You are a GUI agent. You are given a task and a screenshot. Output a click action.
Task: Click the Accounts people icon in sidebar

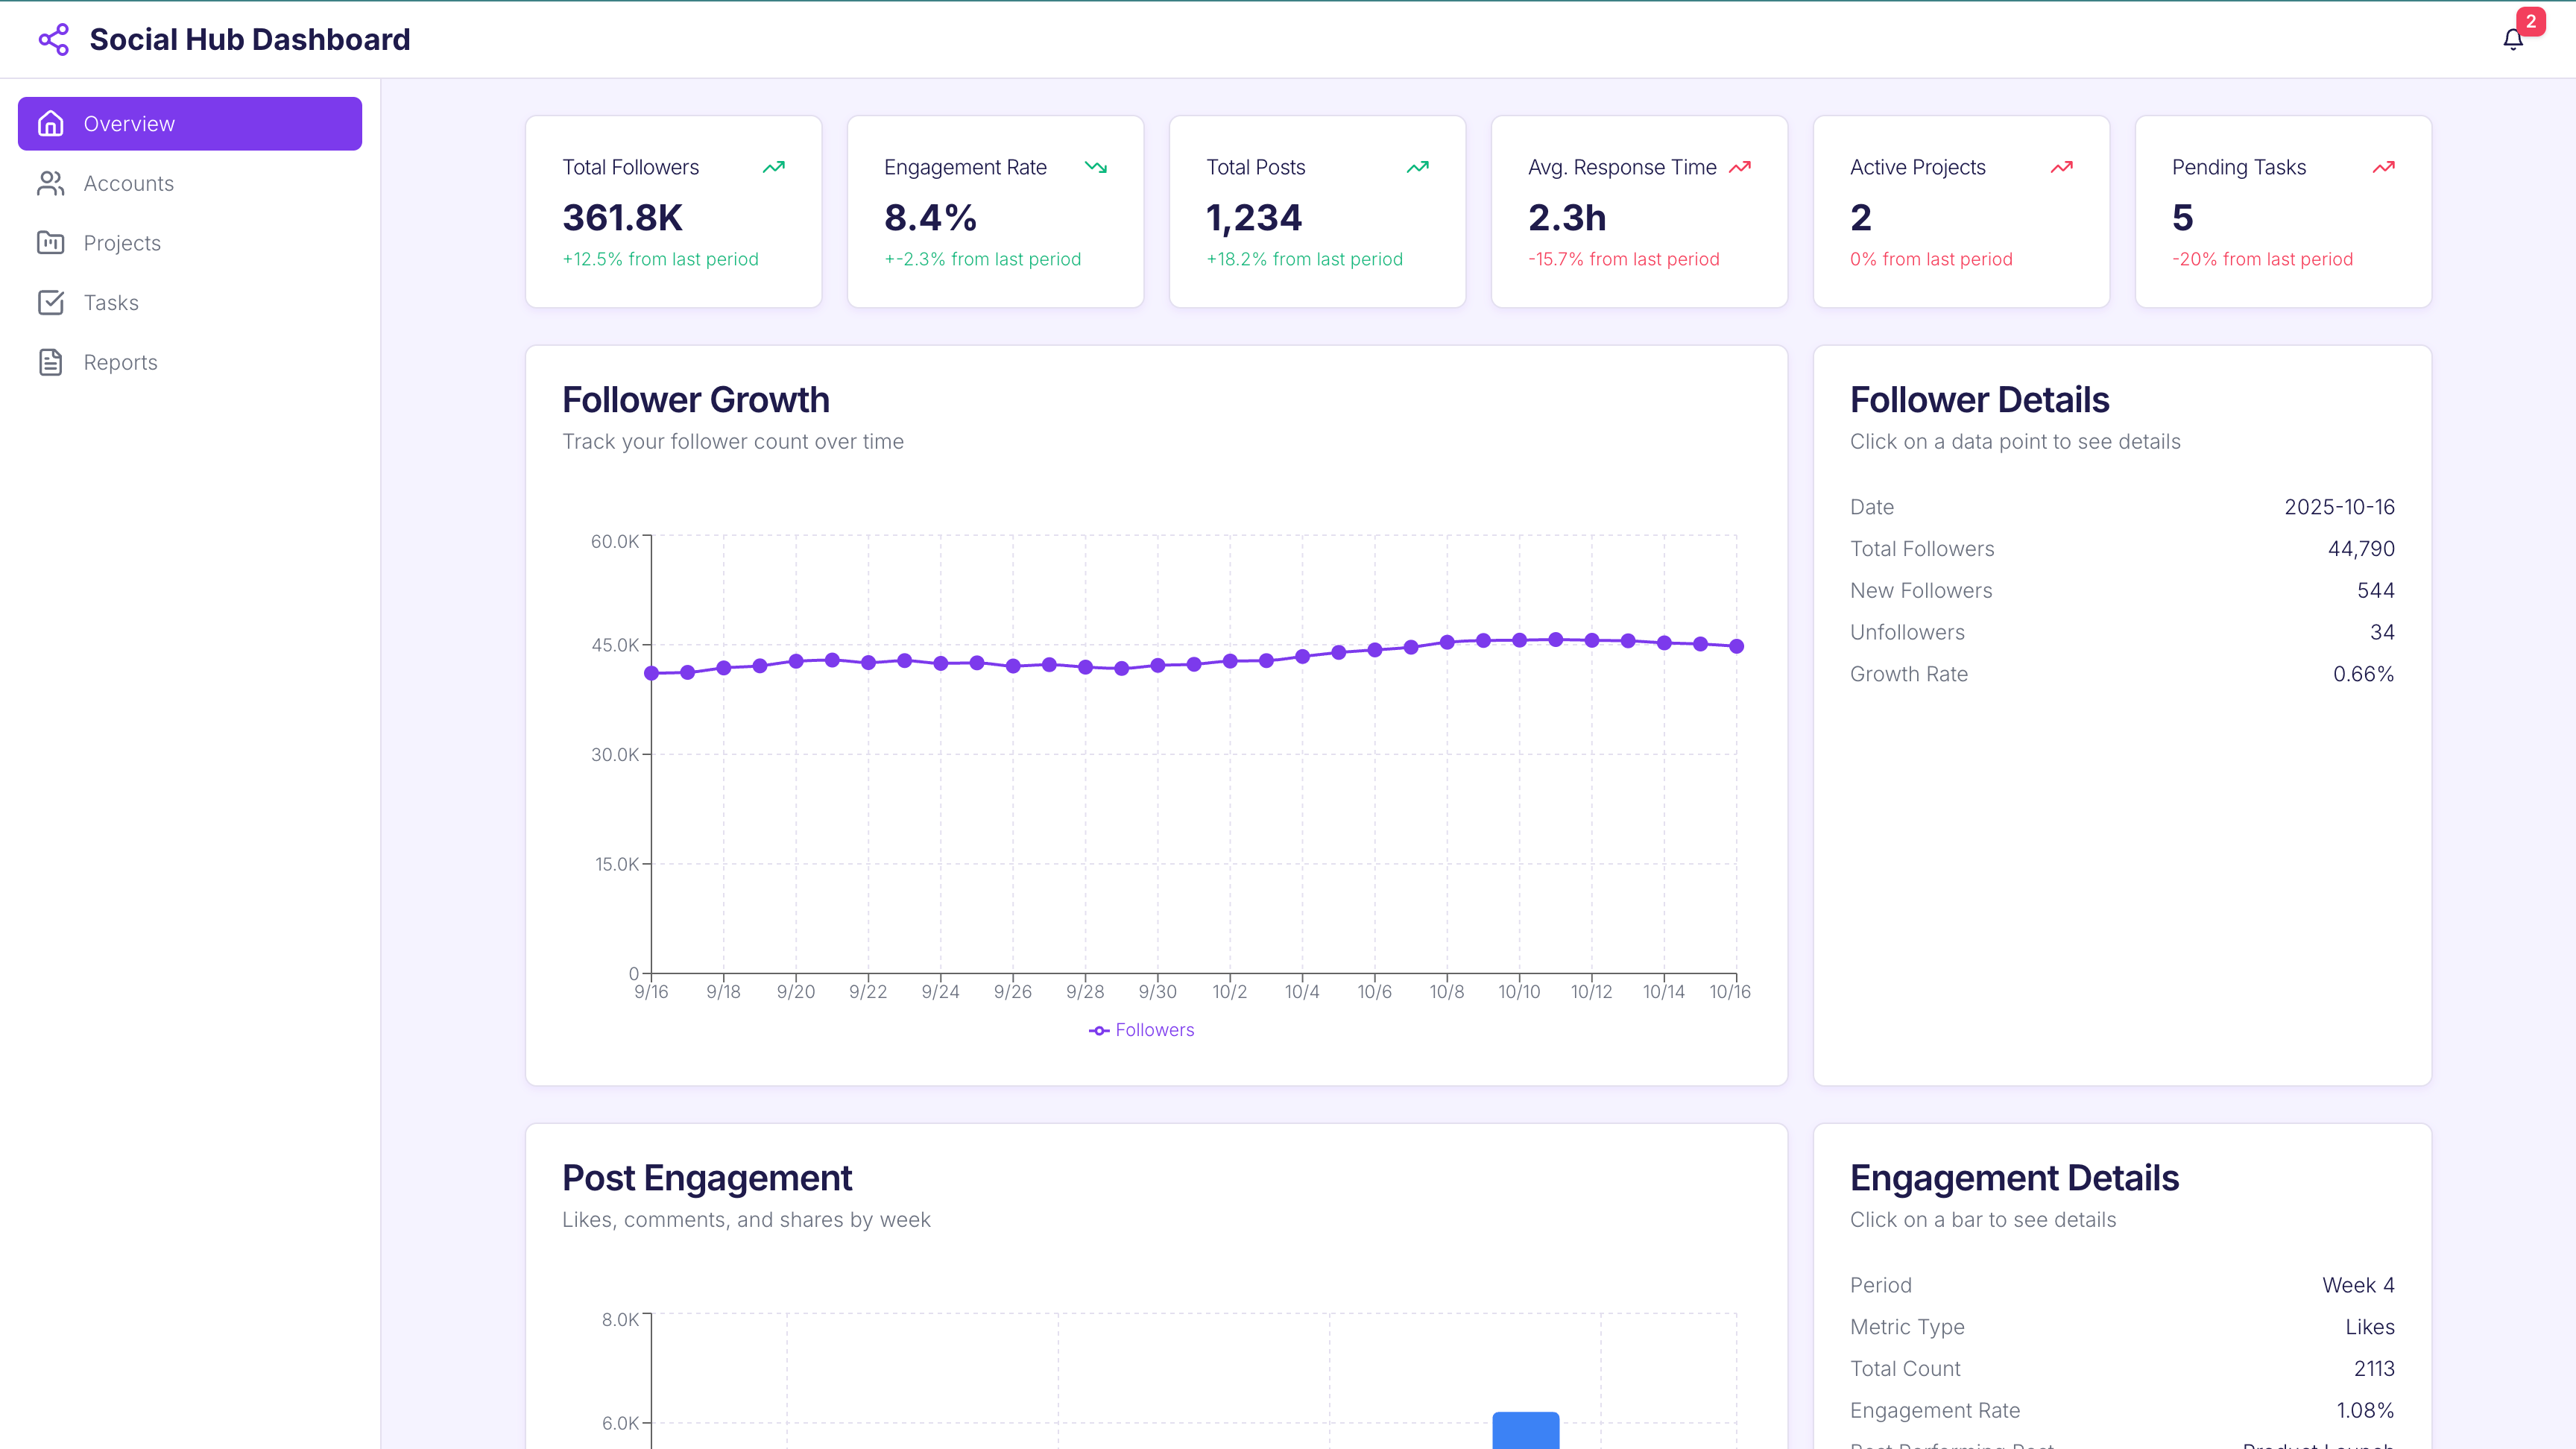point(50,183)
